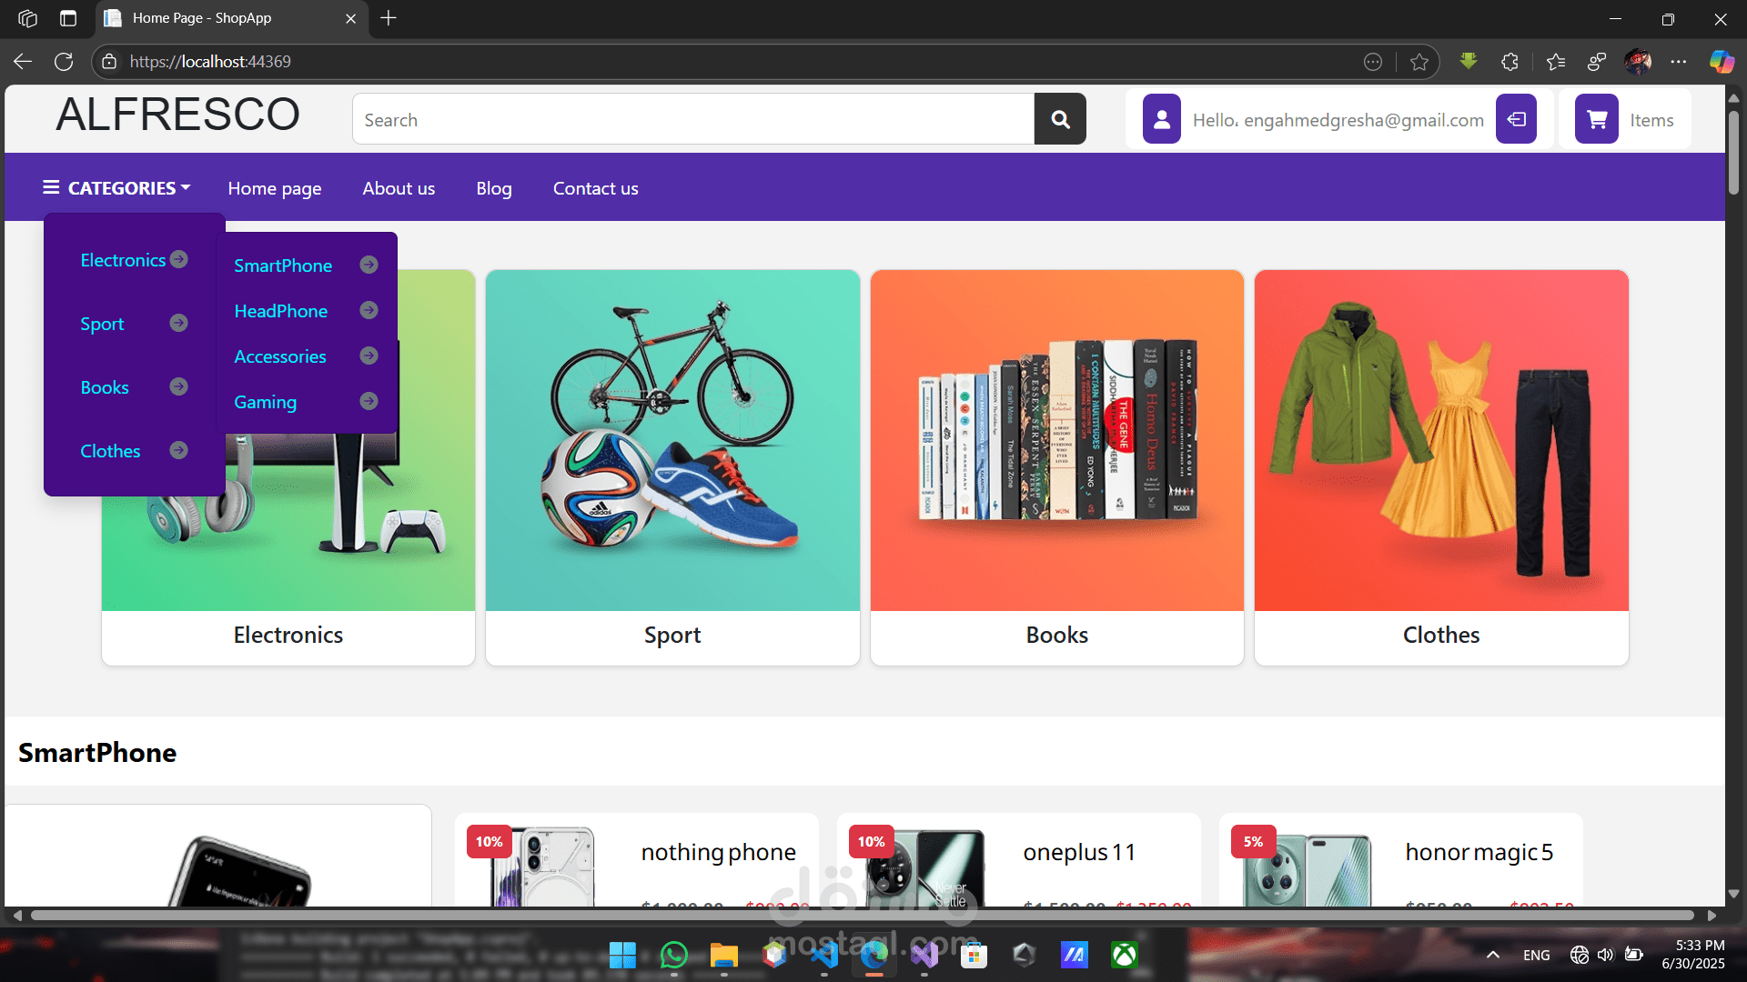The height and width of the screenshot is (982, 1747).
Task: Choose HeadPhone subcategory
Action: coord(281,311)
